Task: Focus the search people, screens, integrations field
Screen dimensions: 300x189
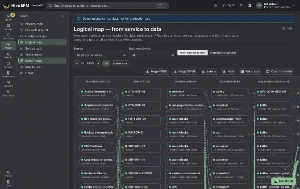Action: 107,5
